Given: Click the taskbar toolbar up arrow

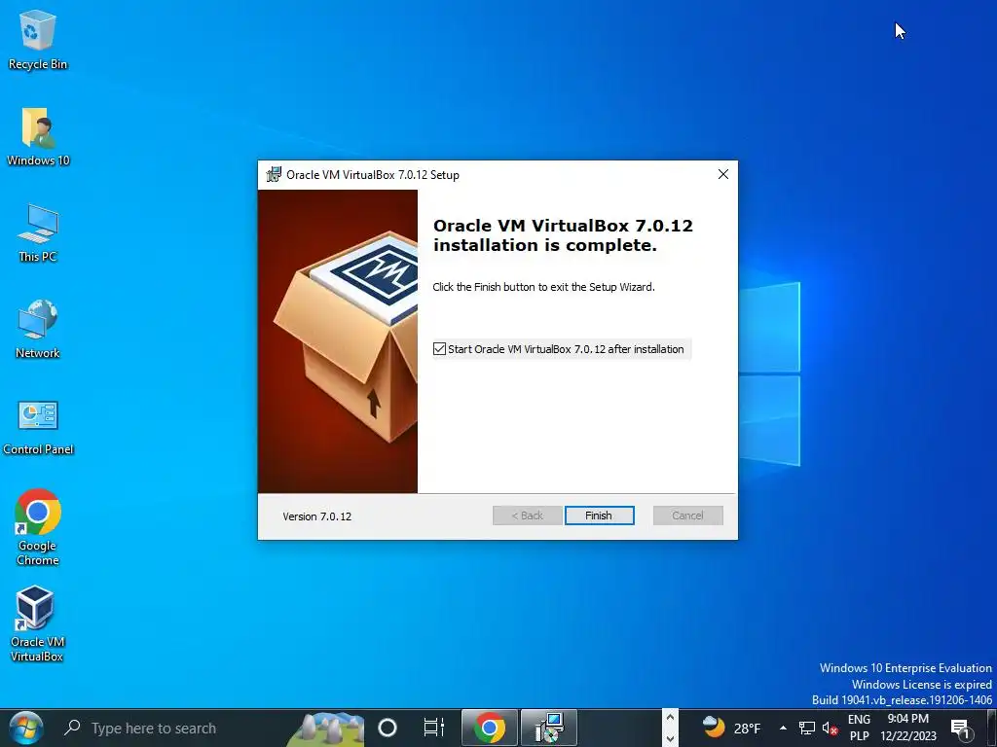Looking at the screenshot, I should 670,719.
